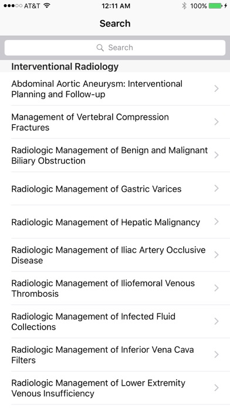Open Infected Fluid Collections entry

(x=115, y=322)
